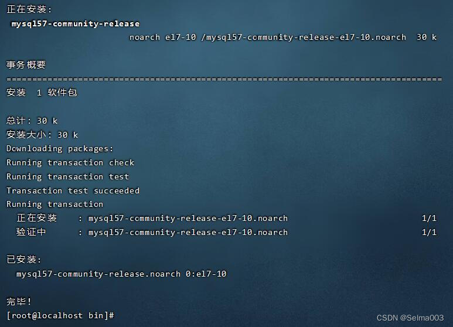Click the package name on the 验证中 row
The height and width of the screenshot is (327, 453).
coord(188,233)
